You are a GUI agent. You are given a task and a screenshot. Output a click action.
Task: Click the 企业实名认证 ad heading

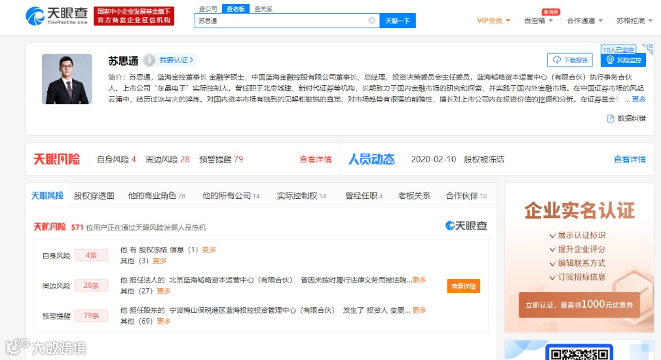[x=580, y=211]
